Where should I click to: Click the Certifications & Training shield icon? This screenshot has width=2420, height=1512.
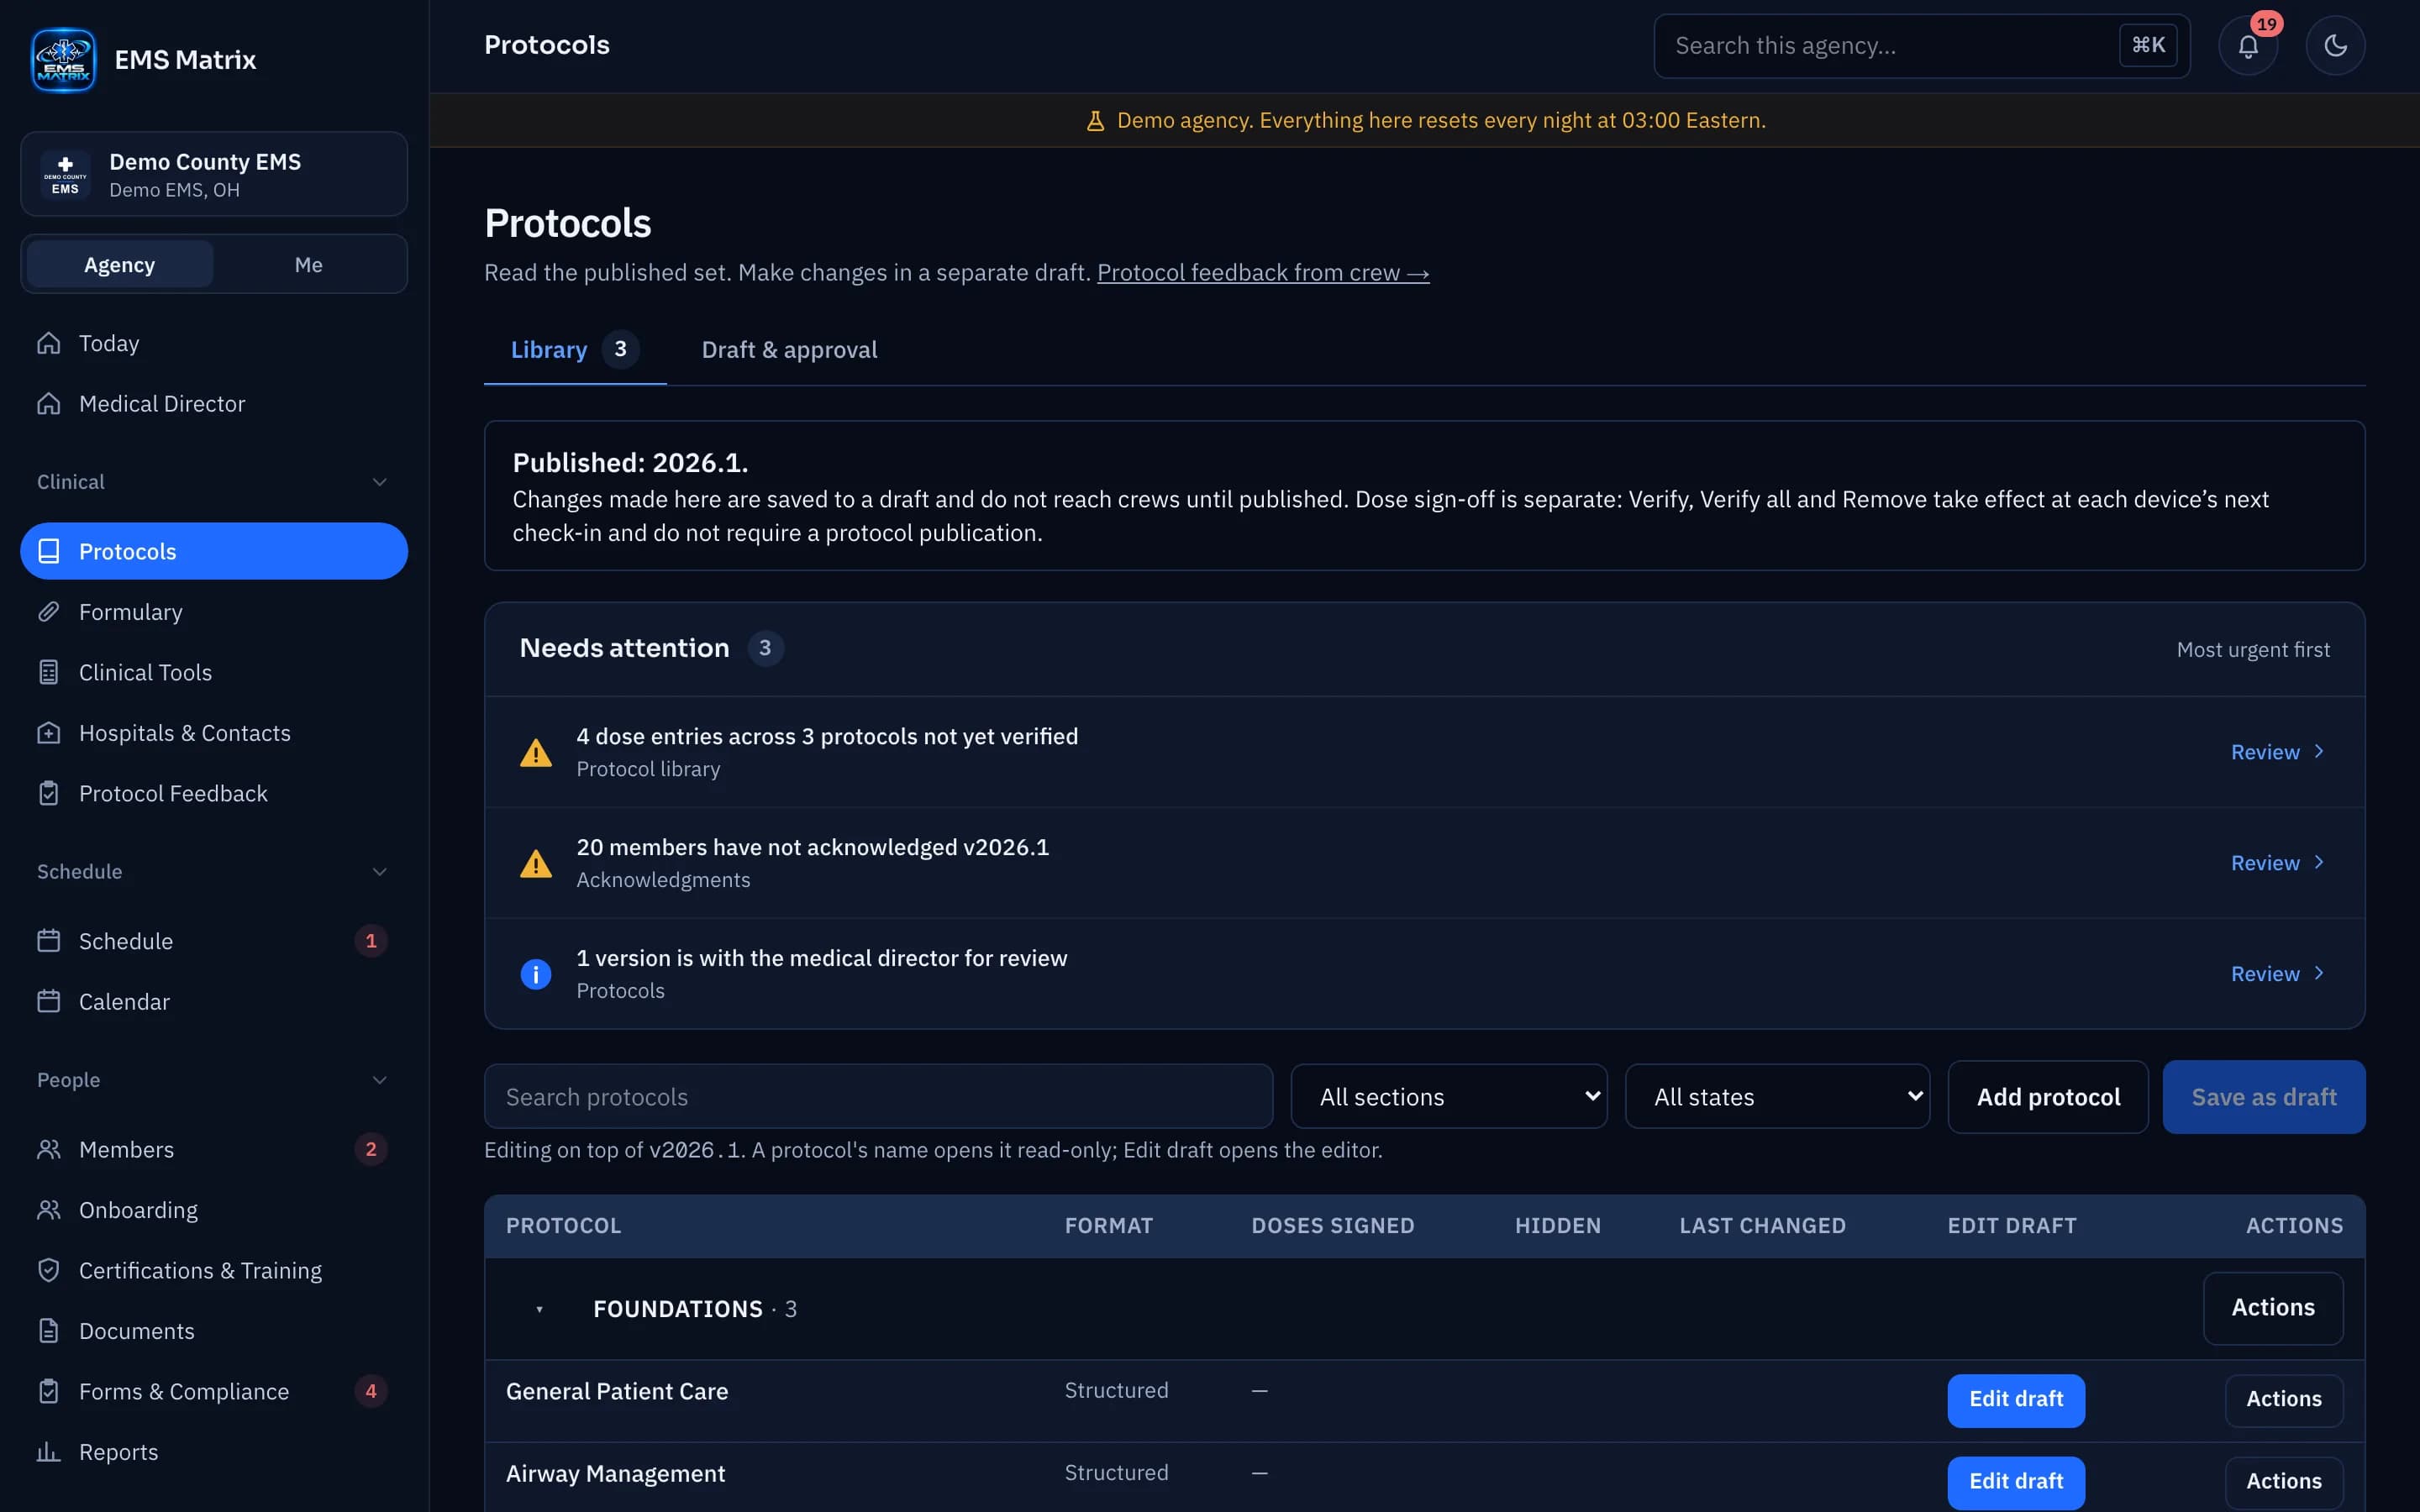coord(49,1271)
